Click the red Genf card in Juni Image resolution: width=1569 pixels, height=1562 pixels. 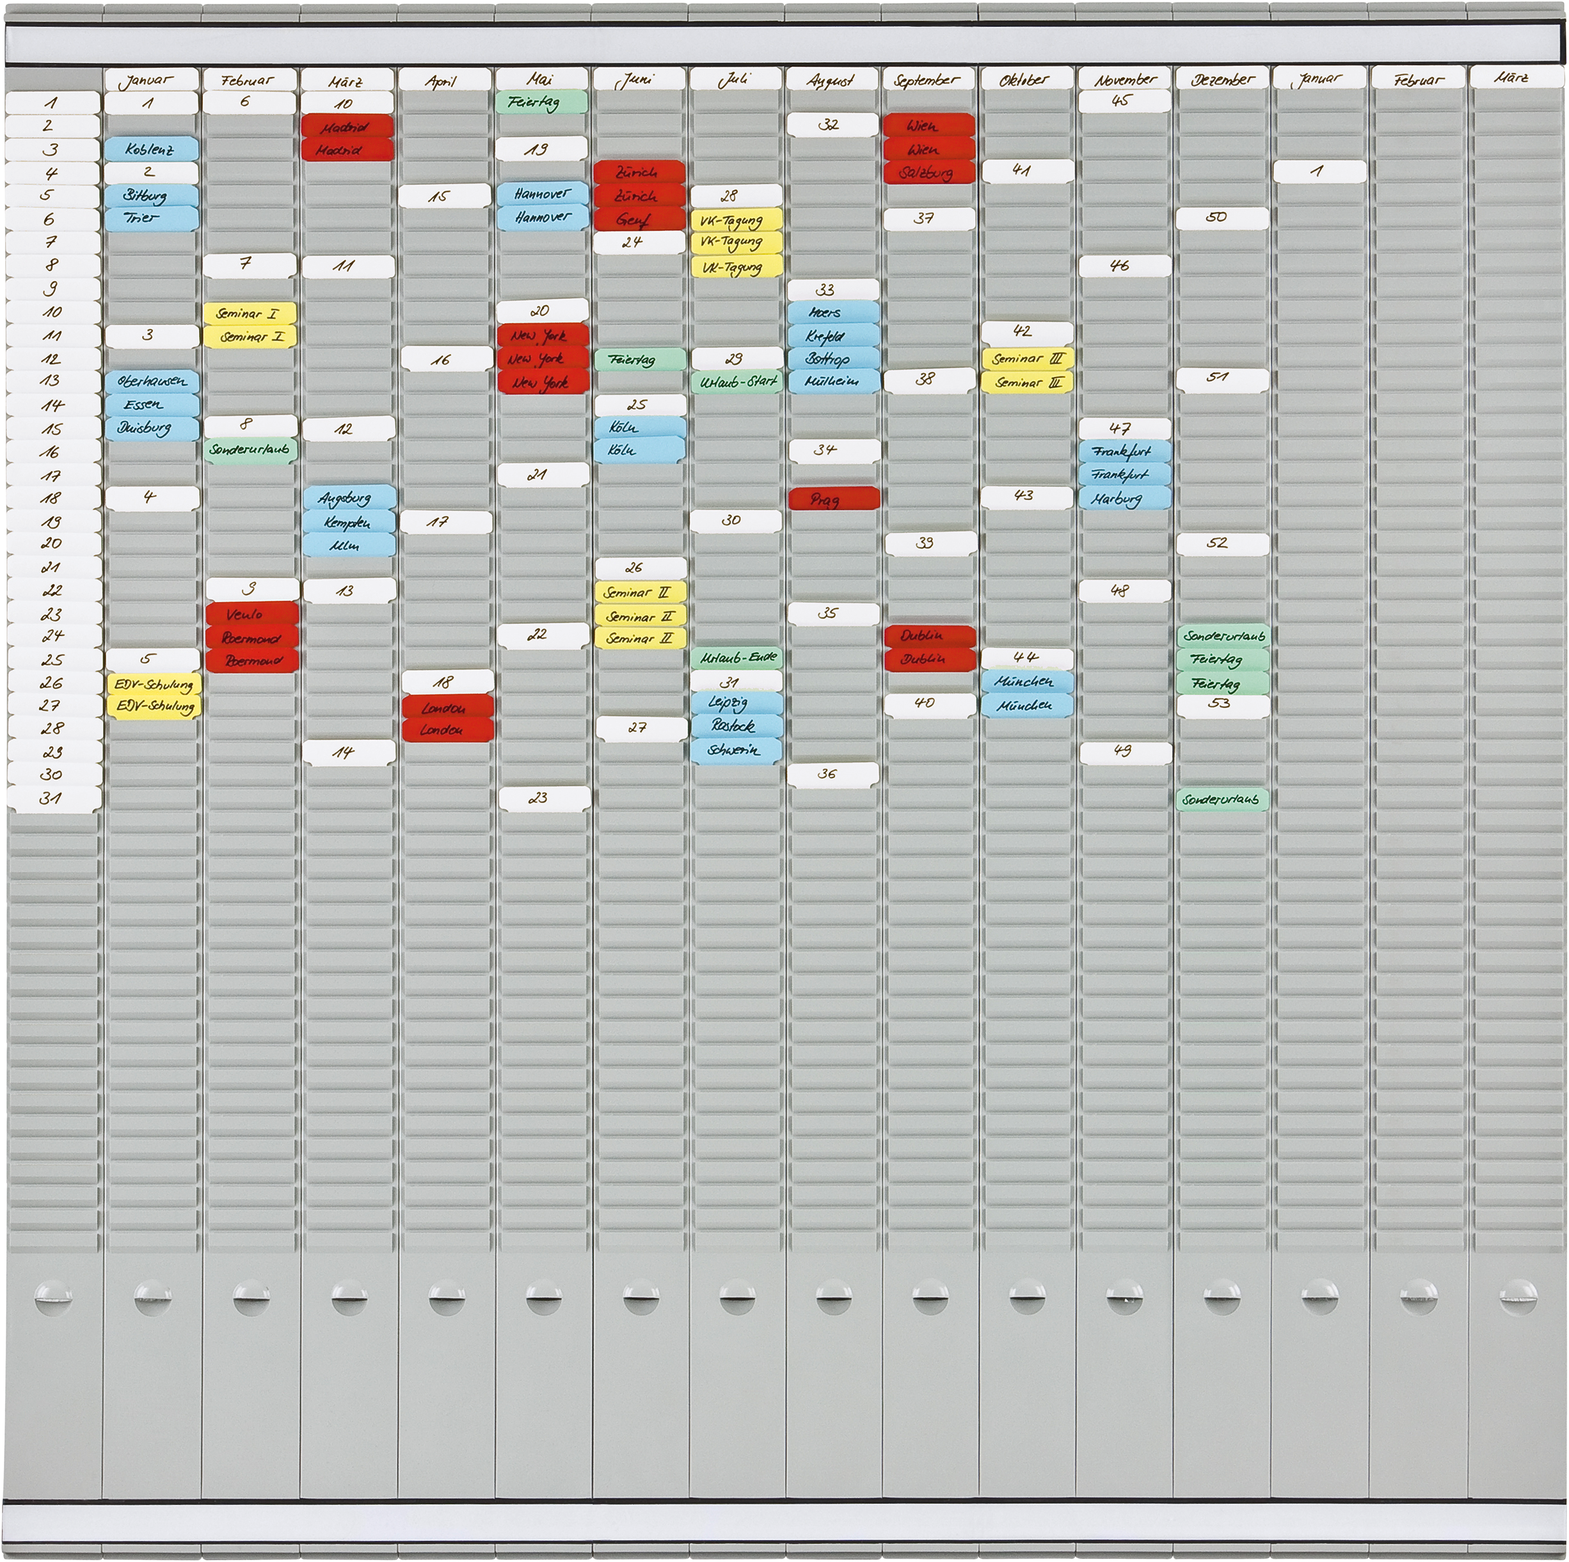(639, 219)
